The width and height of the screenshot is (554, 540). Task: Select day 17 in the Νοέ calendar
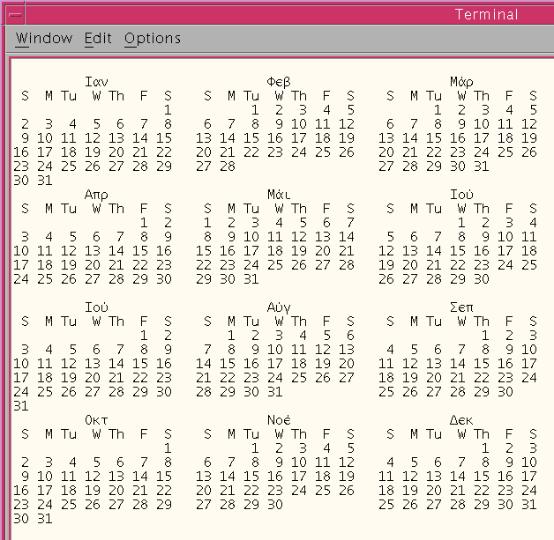(299, 477)
